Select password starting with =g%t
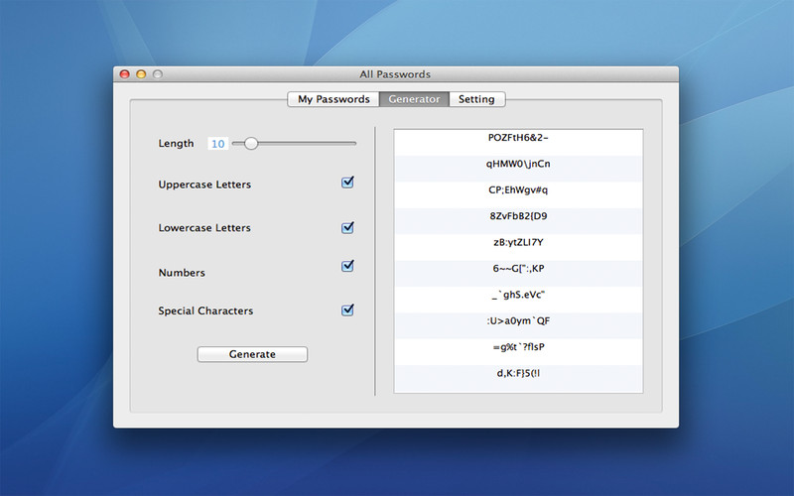 tap(518, 352)
